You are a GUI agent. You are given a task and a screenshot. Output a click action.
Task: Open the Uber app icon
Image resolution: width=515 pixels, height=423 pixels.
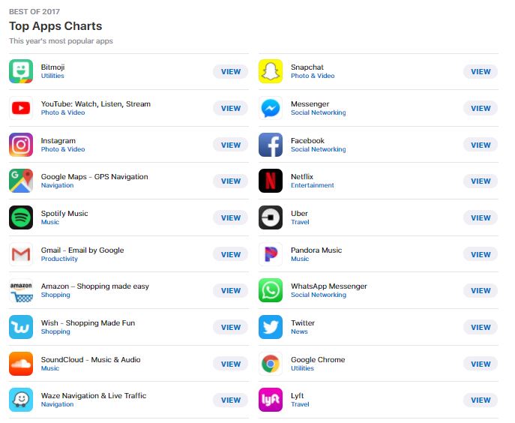click(x=271, y=217)
